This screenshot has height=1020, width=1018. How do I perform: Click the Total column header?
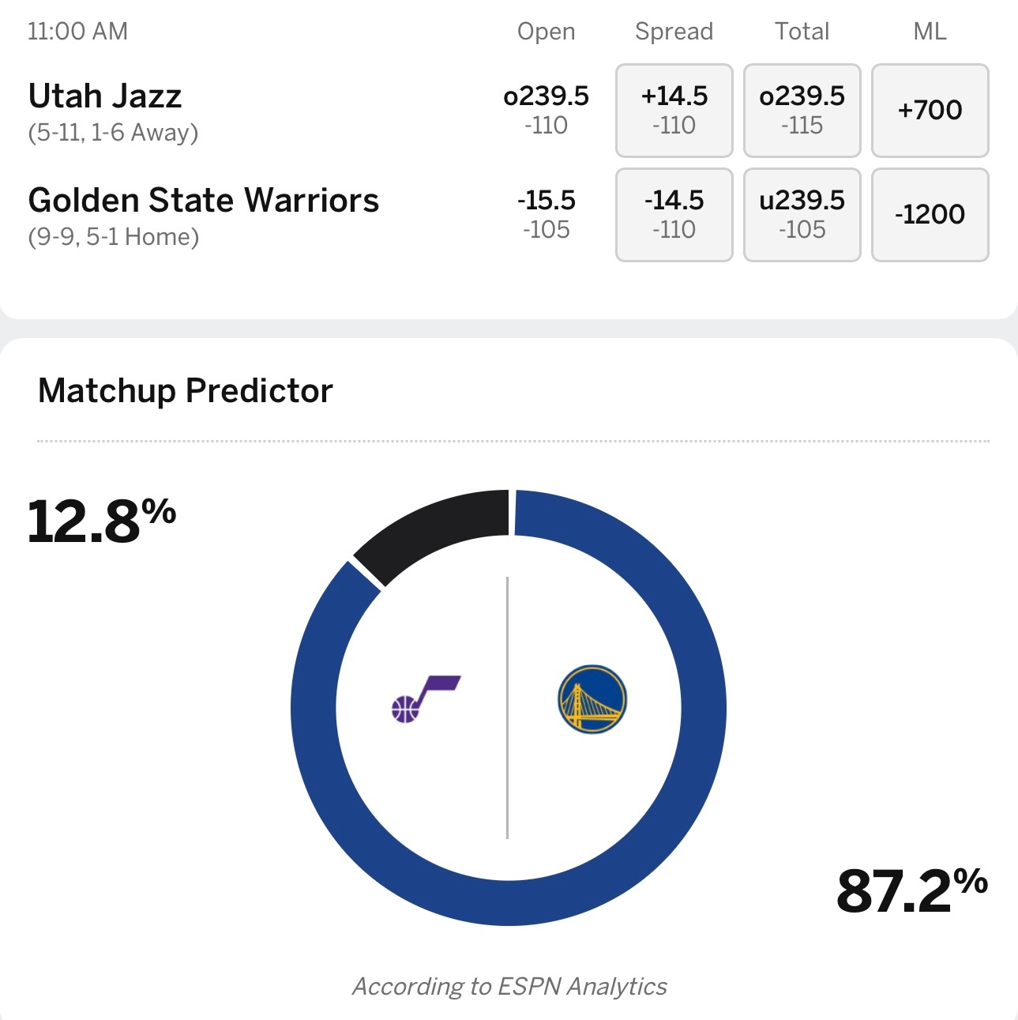[802, 32]
